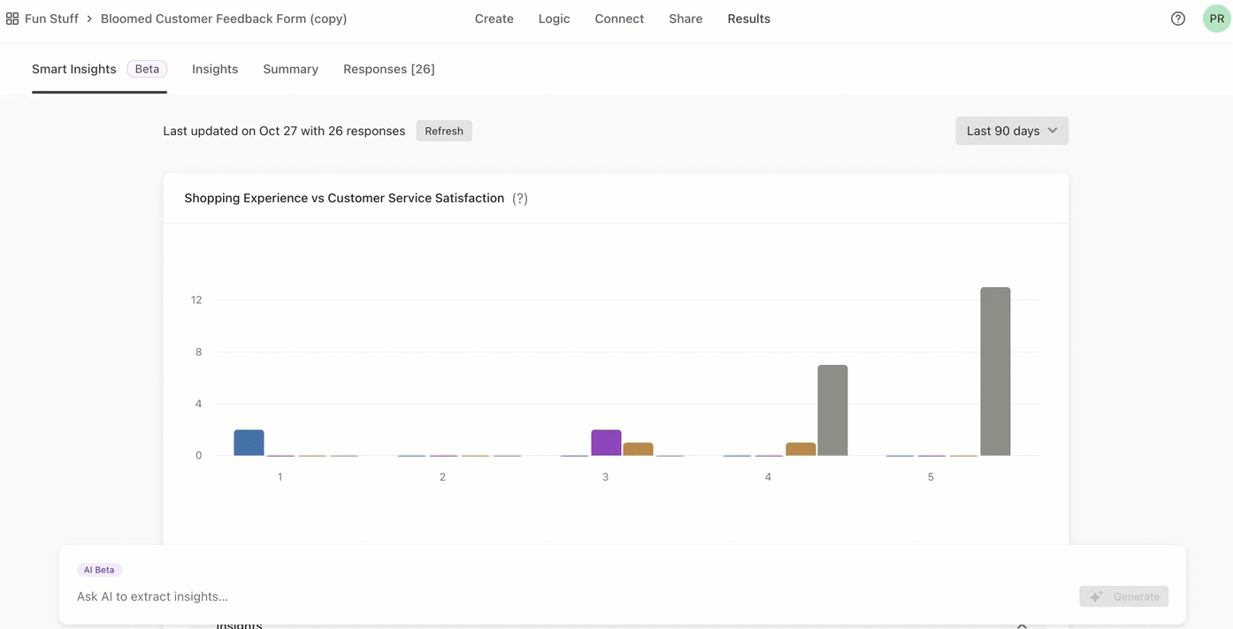Screen dimensions: 1233x629
Task: Click the Generate button
Action: pos(1123,596)
